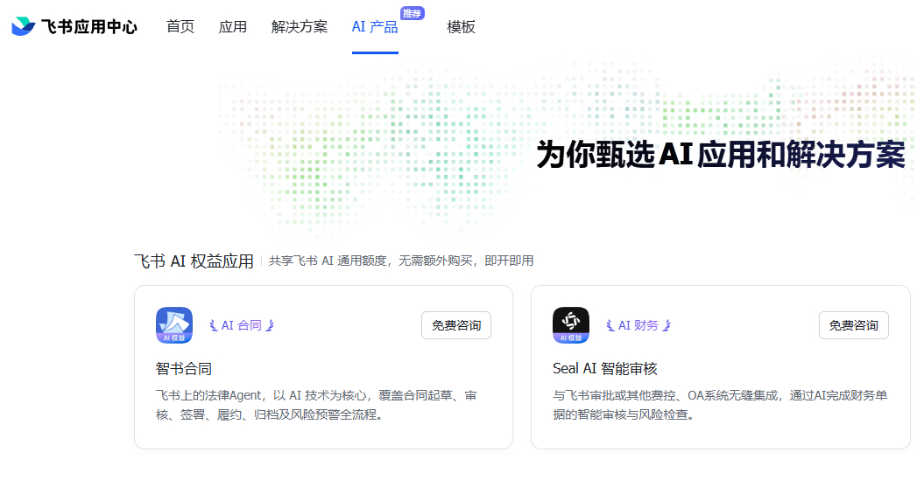Screen dimensions: 917x487
Task: Click the 推荐 badge
Action: [x=413, y=13]
